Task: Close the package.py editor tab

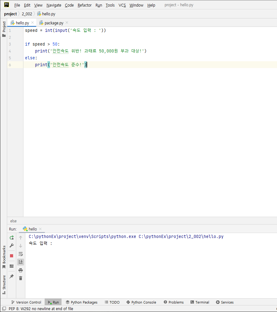Action: [x=67, y=23]
